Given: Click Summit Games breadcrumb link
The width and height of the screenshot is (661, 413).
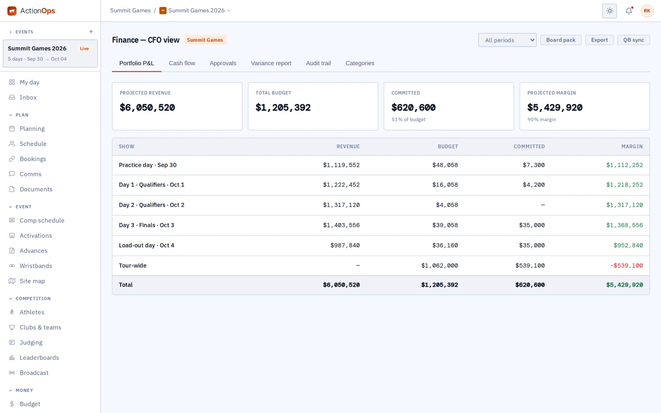Looking at the screenshot, I should point(130,10).
